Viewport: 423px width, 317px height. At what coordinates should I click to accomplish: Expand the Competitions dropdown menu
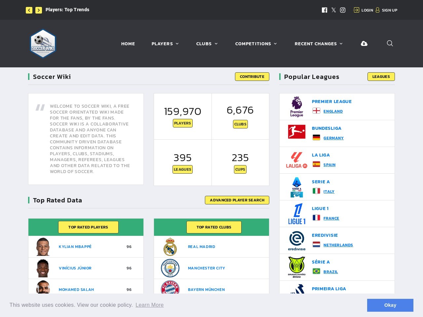click(256, 44)
